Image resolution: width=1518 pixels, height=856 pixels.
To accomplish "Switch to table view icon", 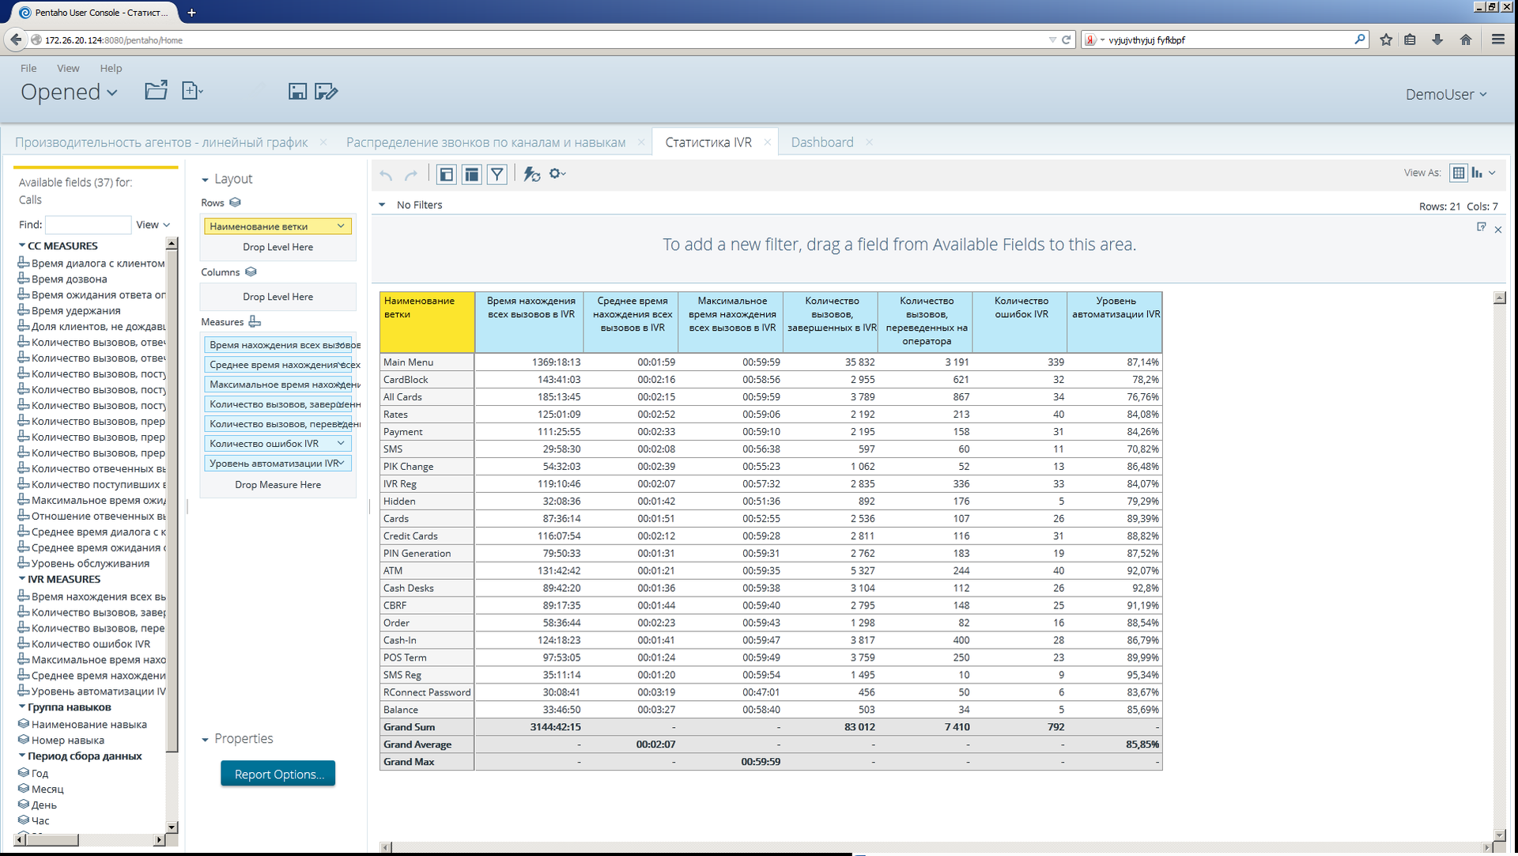I will [1459, 172].
